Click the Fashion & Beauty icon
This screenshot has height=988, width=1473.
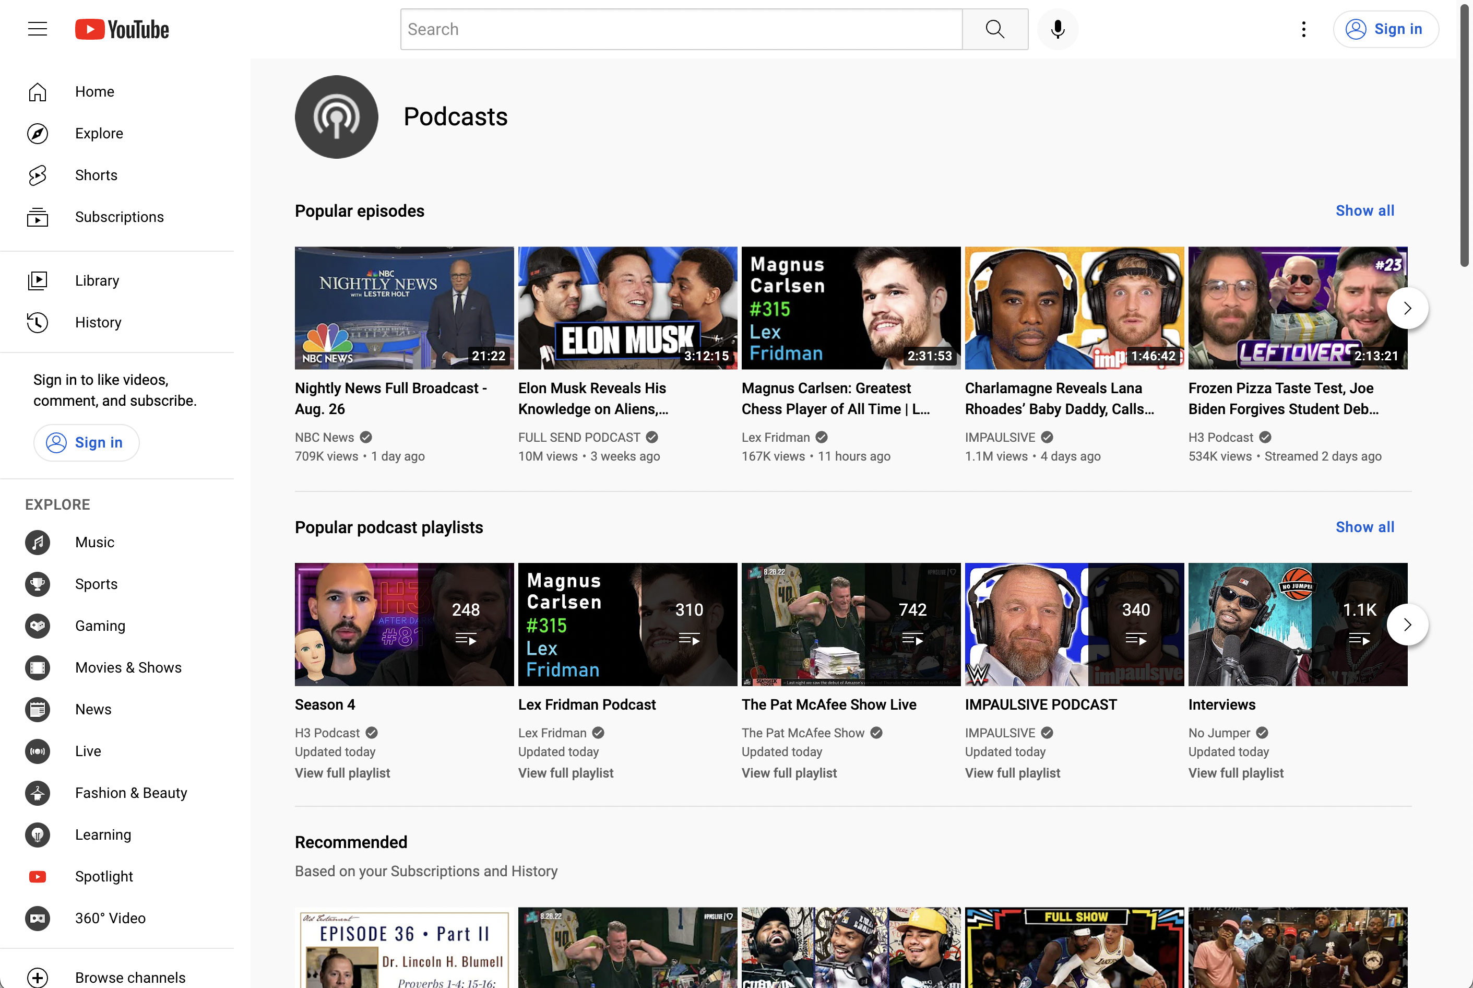pyautogui.click(x=38, y=793)
